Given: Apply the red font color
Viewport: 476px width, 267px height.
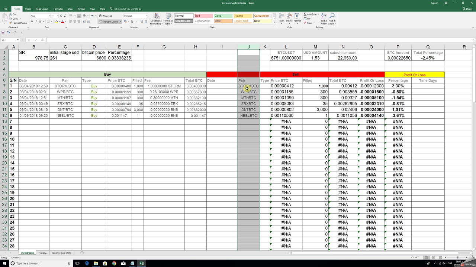Looking at the screenshot, I should point(63,22).
